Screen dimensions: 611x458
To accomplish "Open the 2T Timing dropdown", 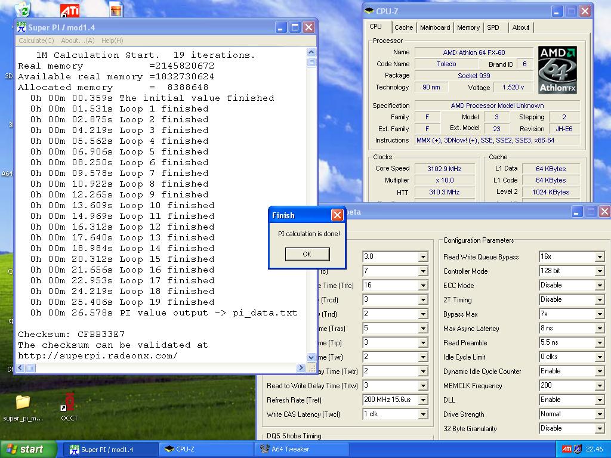I will tap(600, 300).
